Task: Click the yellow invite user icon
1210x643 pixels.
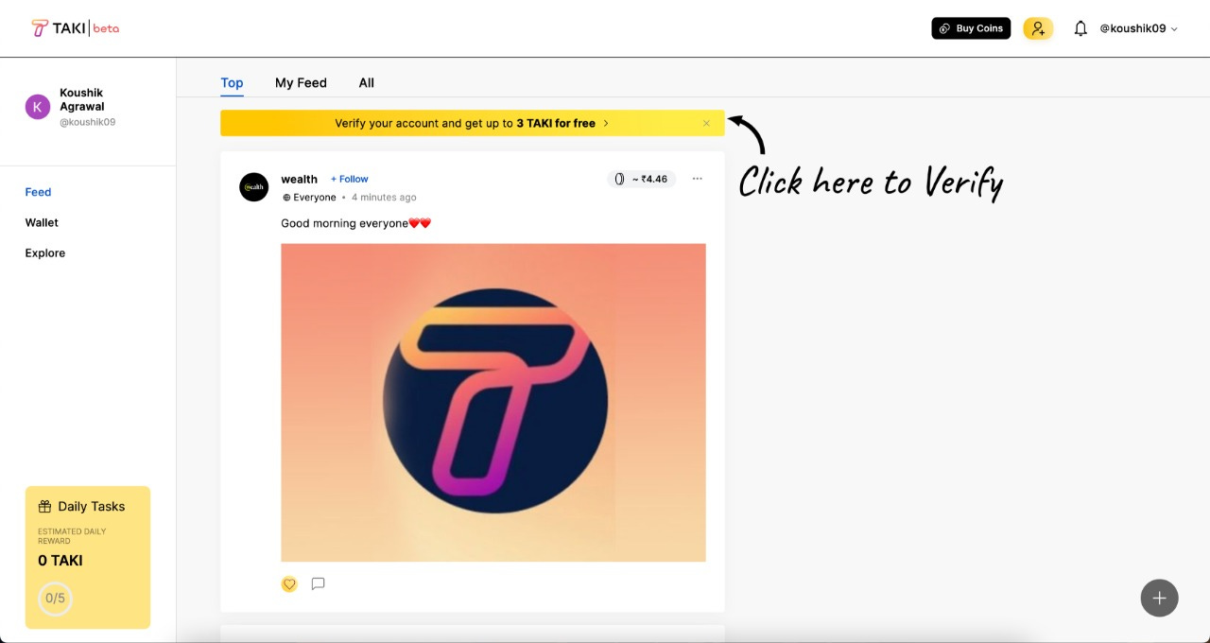Action: pos(1038,28)
